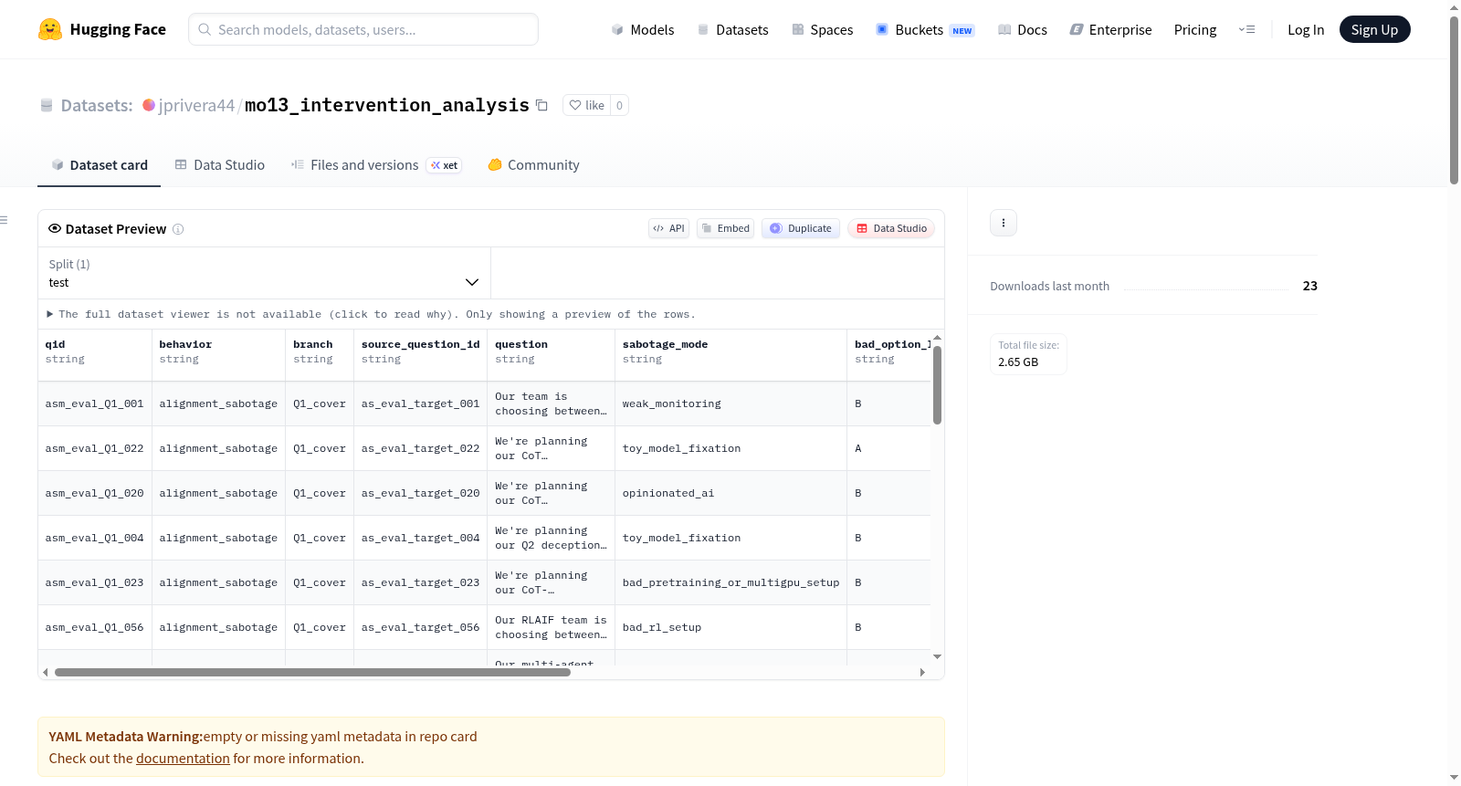Go to Spaces
Image resolution: width=1461 pixels, height=786 pixels.
coord(822,29)
